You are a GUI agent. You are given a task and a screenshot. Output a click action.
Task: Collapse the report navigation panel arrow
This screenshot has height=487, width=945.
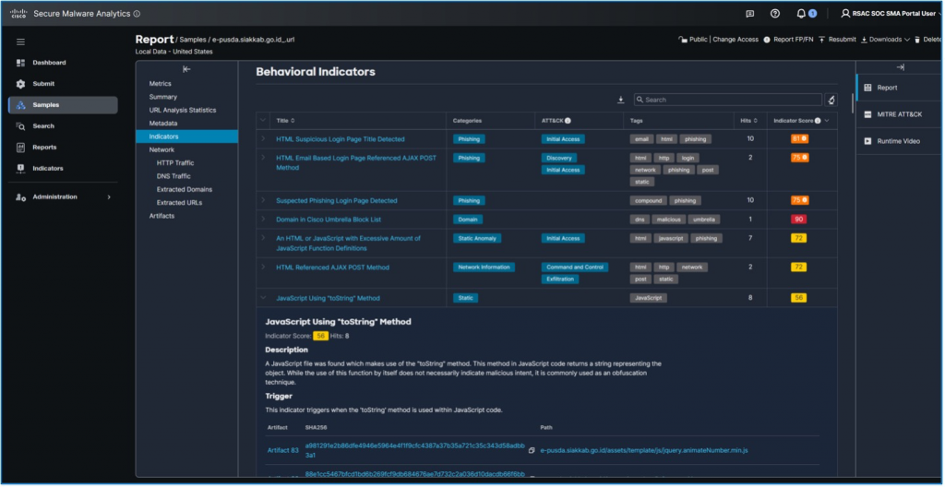tap(186, 69)
